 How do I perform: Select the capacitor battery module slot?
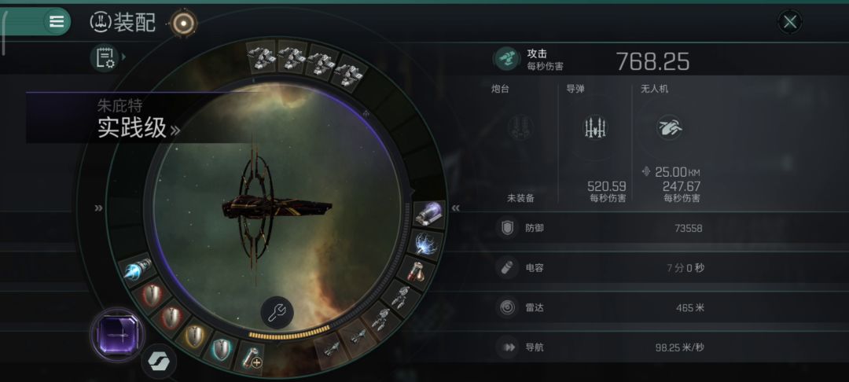tap(415, 272)
